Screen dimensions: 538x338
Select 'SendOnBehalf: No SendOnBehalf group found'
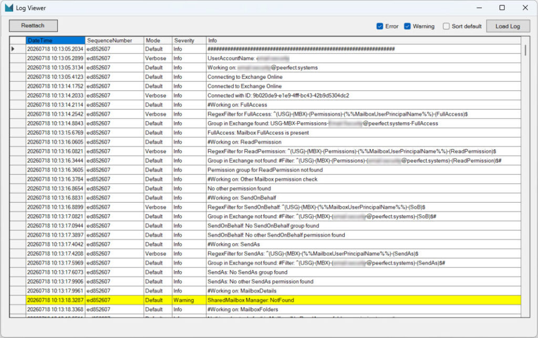364,226
